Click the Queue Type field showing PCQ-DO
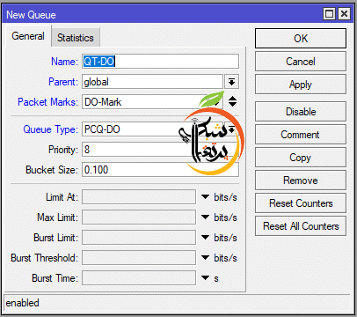 coord(152,129)
